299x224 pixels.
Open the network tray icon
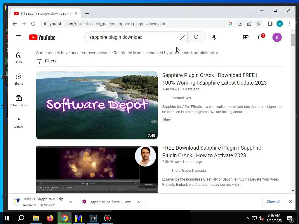(x=254, y=218)
